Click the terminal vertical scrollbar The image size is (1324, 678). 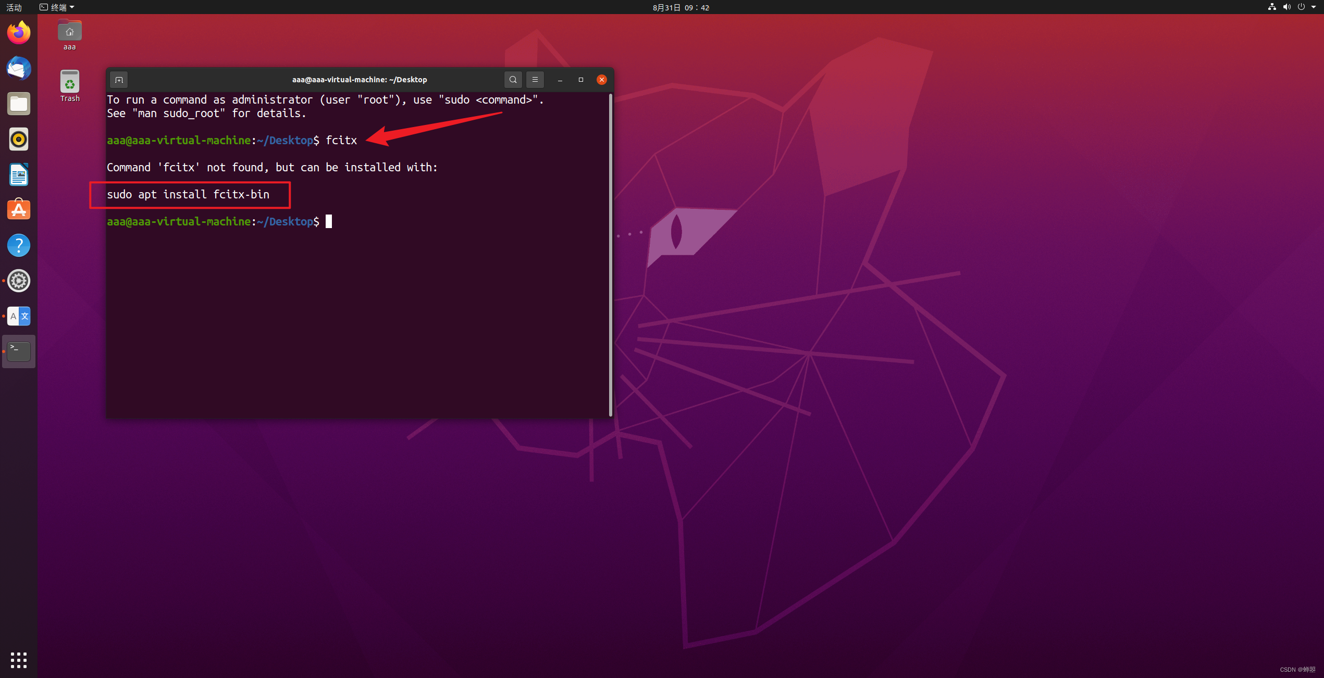click(x=610, y=254)
